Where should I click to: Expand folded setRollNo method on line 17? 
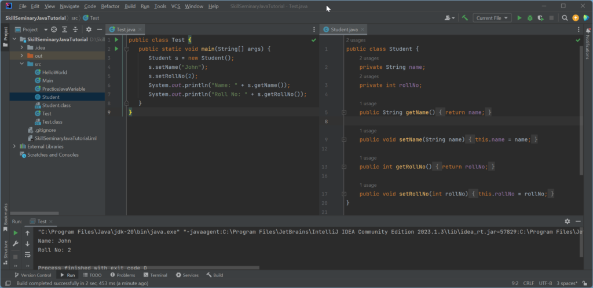(x=344, y=194)
